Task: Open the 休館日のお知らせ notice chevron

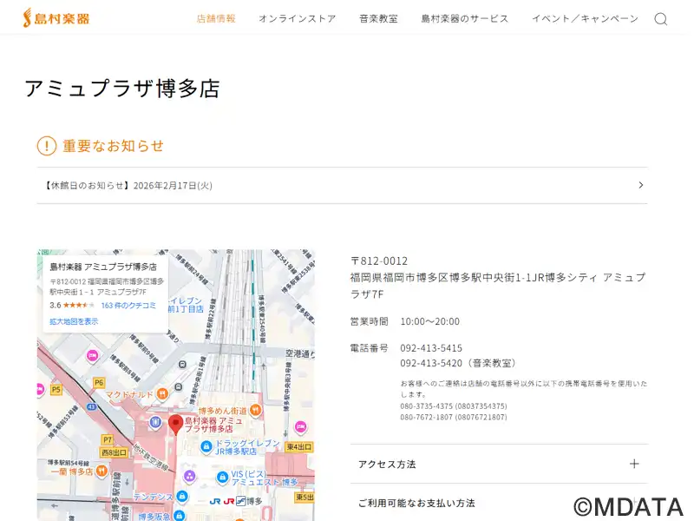Action: click(x=640, y=185)
